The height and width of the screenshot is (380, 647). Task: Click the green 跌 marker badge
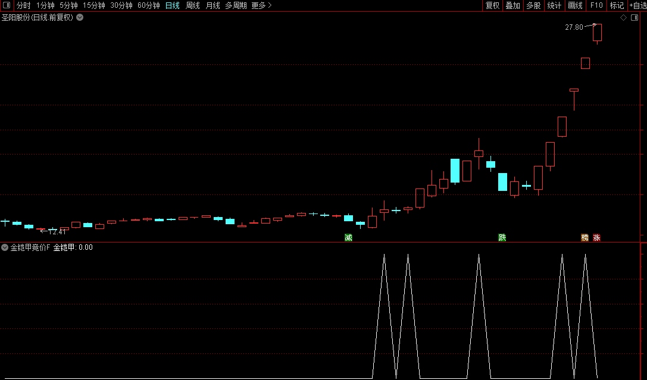tap(502, 238)
